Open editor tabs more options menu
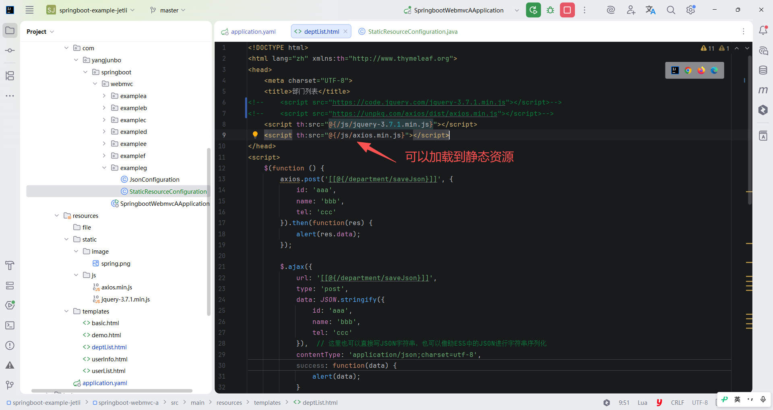 (x=744, y=31)
